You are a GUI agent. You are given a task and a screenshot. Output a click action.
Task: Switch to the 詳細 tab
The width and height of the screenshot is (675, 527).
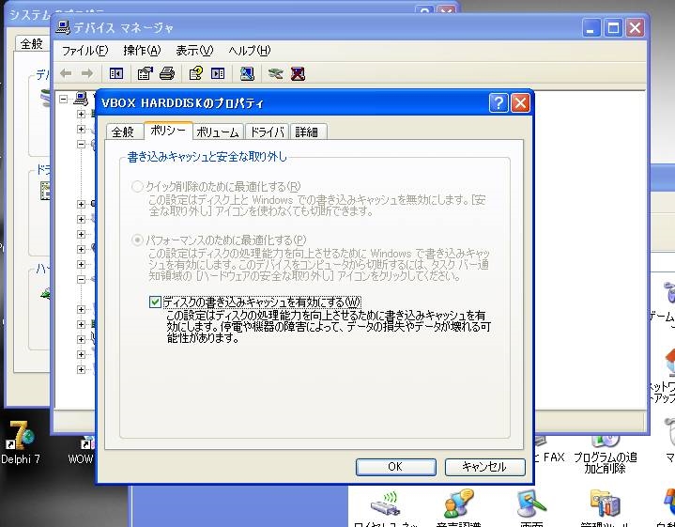coord(307,132)
